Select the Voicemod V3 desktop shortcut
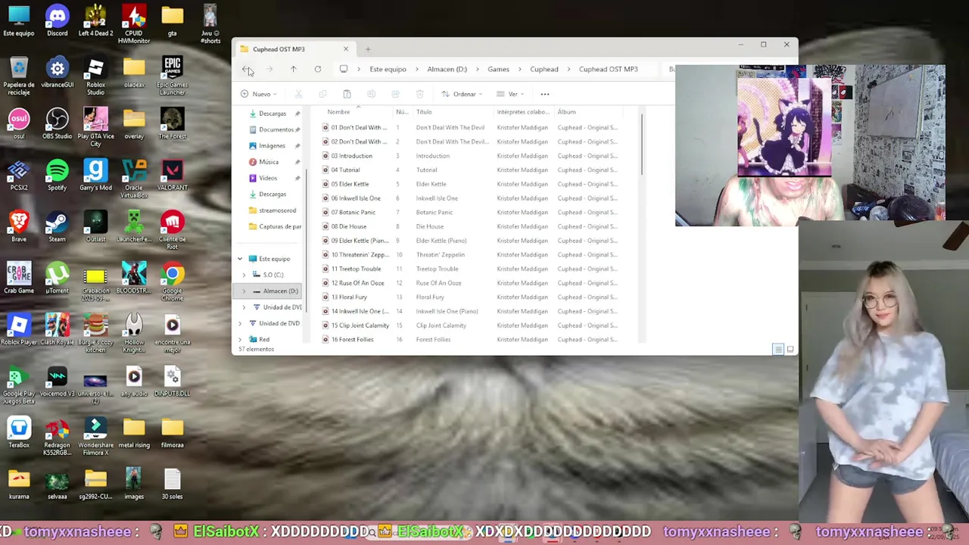This screenshot has height=545, width=969. (57, 381)
